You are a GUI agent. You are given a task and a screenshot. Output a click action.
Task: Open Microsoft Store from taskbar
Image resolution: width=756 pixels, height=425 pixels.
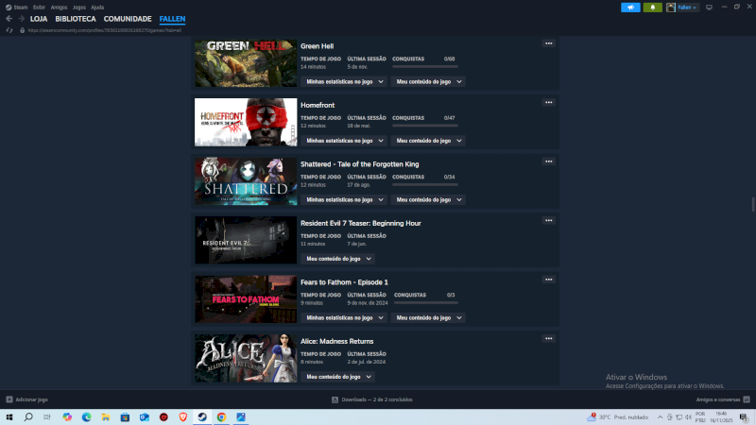pos(125,417)
